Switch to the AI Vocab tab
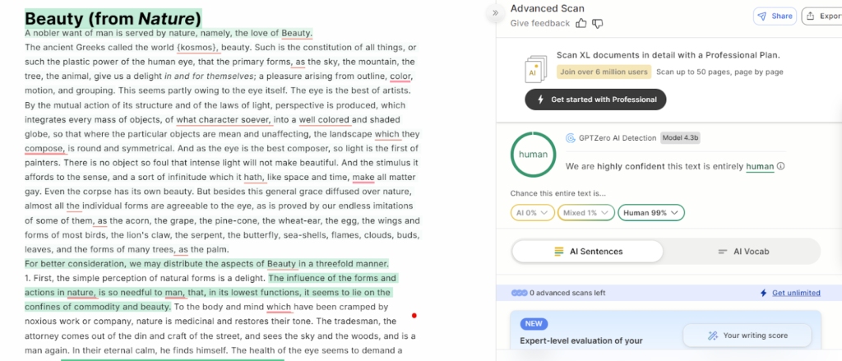Image resolution: width=842 pixels, height=361 pixels. pos(743,252)
